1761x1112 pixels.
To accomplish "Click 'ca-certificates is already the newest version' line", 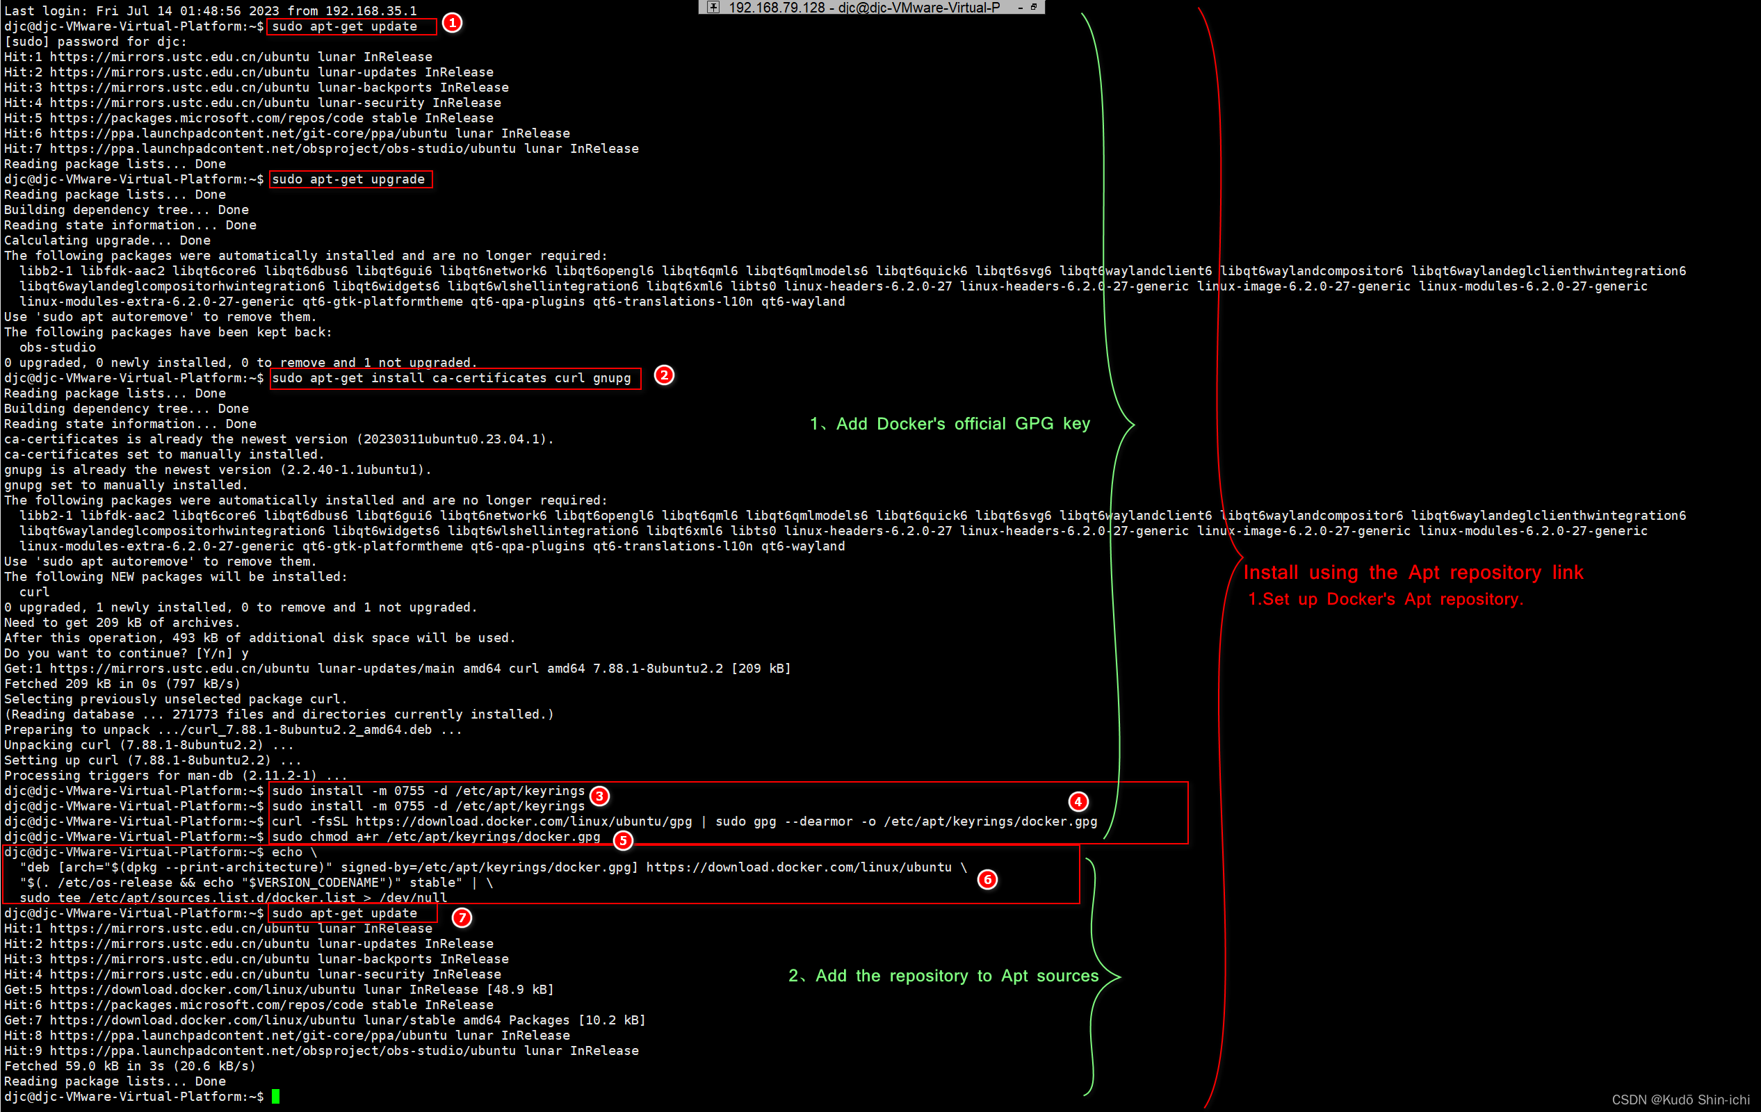I will click(279, 439).
